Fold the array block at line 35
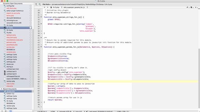 pos(41,24)
